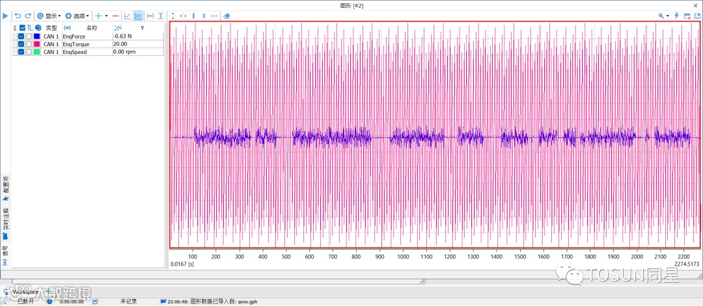Screen dimensions: 703x306
Task: Select the EngSpeed signal name
Action: click(x=75, y=52)
